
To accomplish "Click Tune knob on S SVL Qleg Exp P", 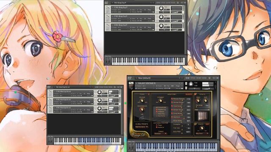I will pyautogui.click(x=161, y=26).
